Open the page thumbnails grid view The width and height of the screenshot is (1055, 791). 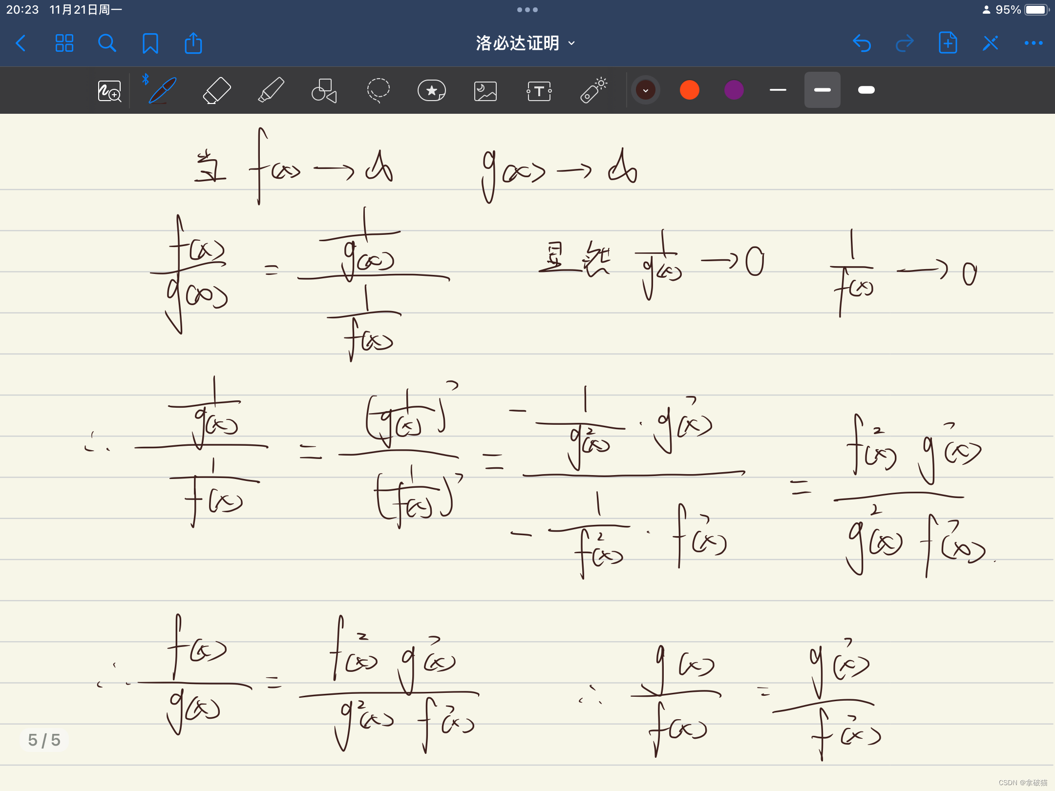[x=64, y=43]
